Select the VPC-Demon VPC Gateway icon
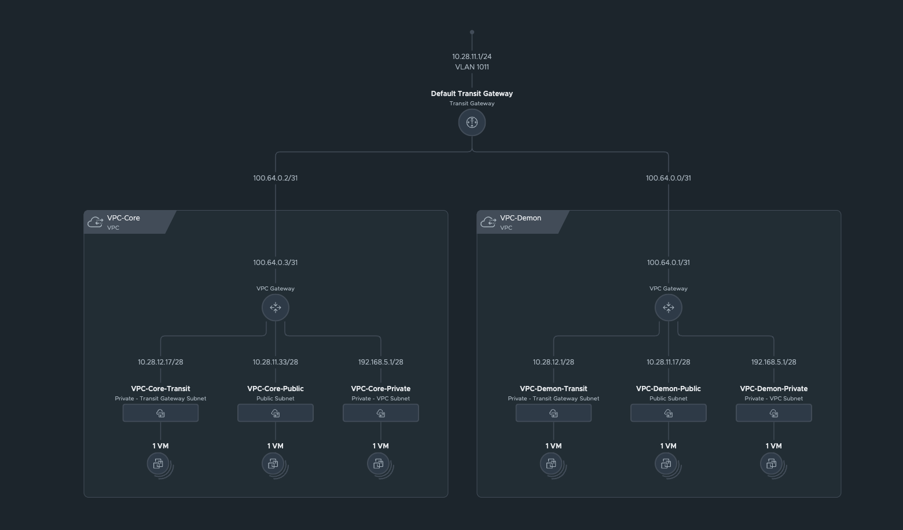Screen dimensions: 903x530 [668, 307]
